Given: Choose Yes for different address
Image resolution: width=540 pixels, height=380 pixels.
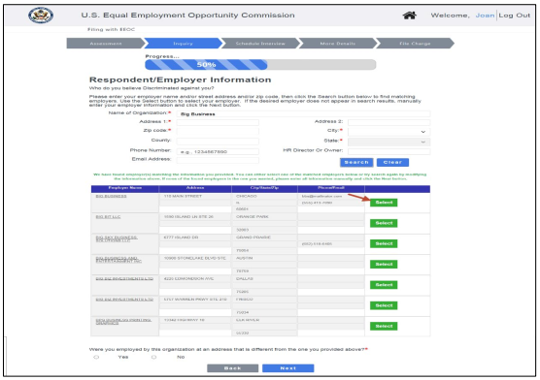Looking at the screenshot, I should click(96, 358).
